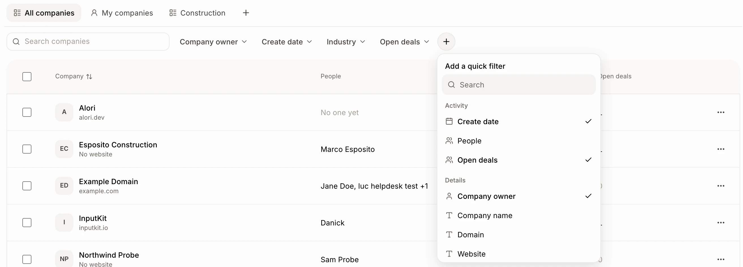Select Domain in the quick filter list
This screenshot has height=267, width=743.
click(518, 235)
